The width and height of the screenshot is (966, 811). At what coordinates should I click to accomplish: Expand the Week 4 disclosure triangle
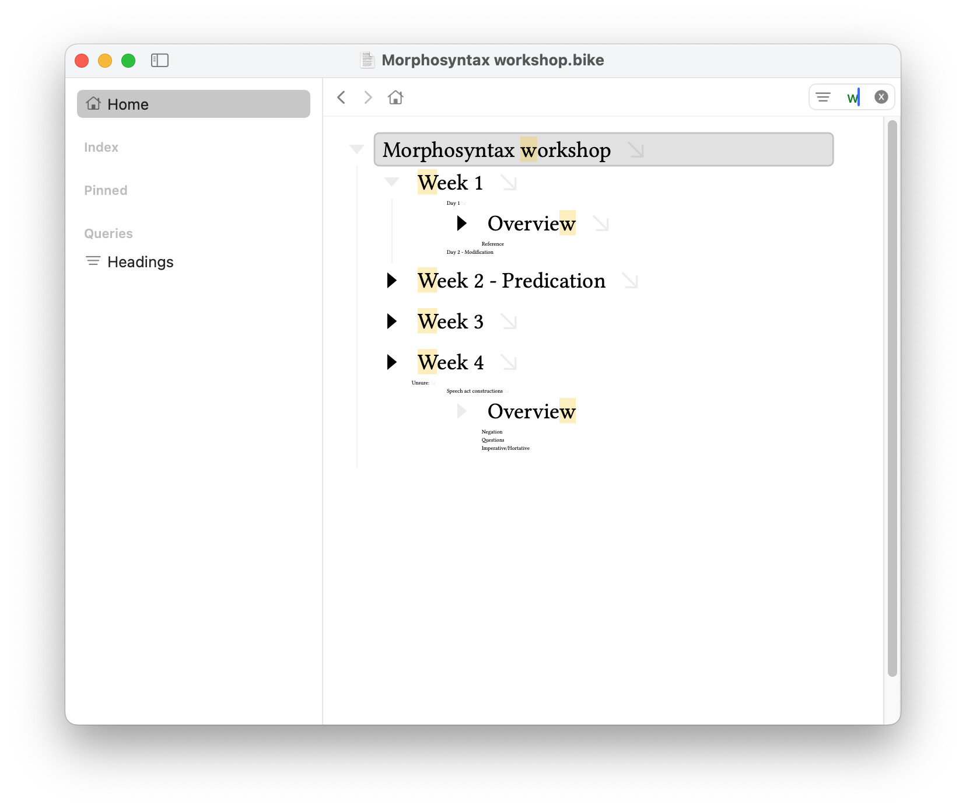pos(392,362)
